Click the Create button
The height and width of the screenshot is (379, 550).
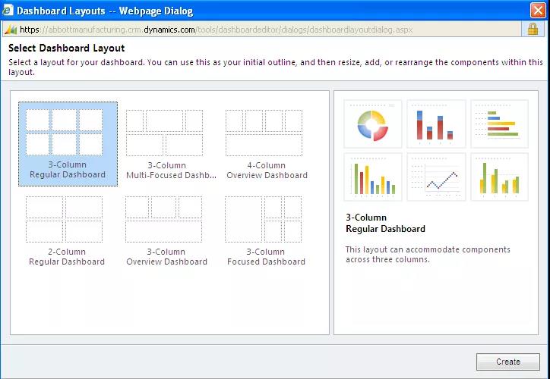pos(508,362)
